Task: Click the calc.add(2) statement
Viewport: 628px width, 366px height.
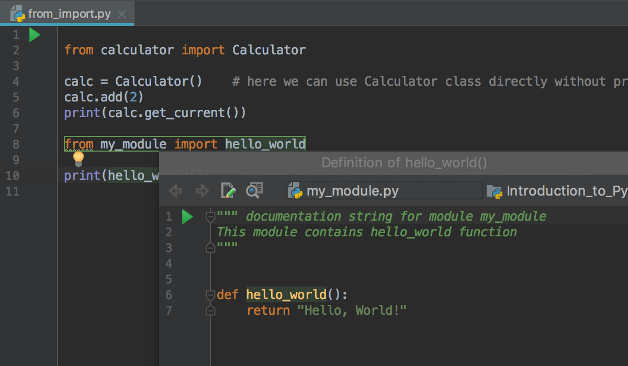Action: tap(104, 97)
